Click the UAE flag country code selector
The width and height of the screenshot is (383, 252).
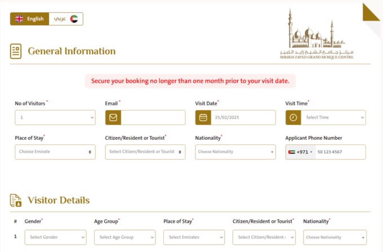pyautogui.click(x=300, y=152)
